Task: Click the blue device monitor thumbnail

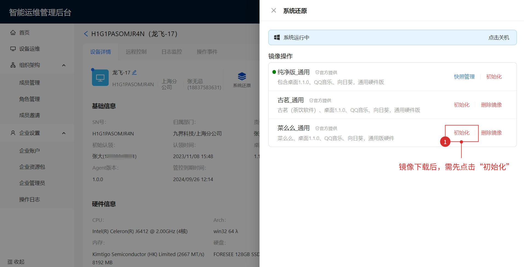Action: pyautogui.click(x=100, y=78)
